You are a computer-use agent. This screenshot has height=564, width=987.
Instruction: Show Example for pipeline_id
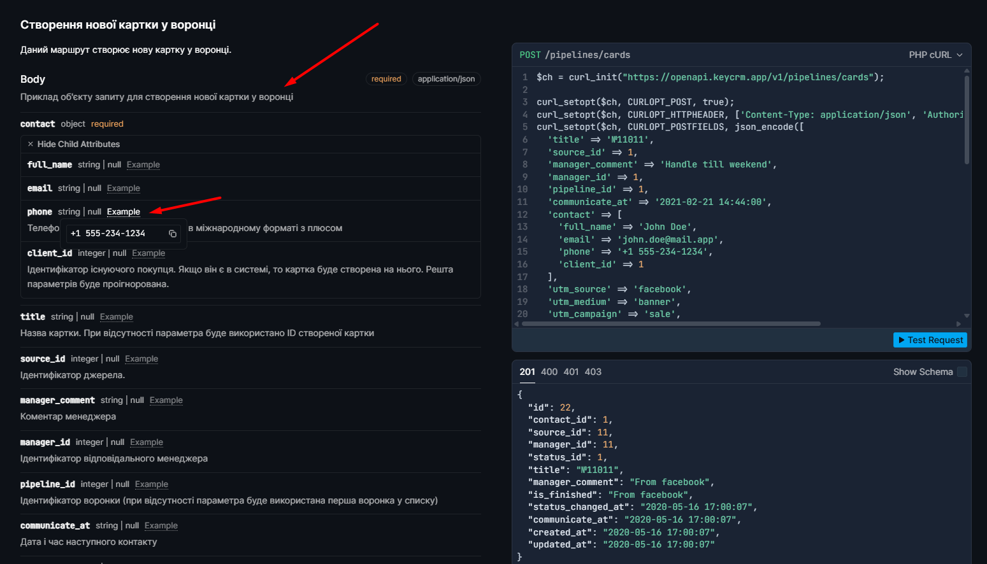pos(152,484)
